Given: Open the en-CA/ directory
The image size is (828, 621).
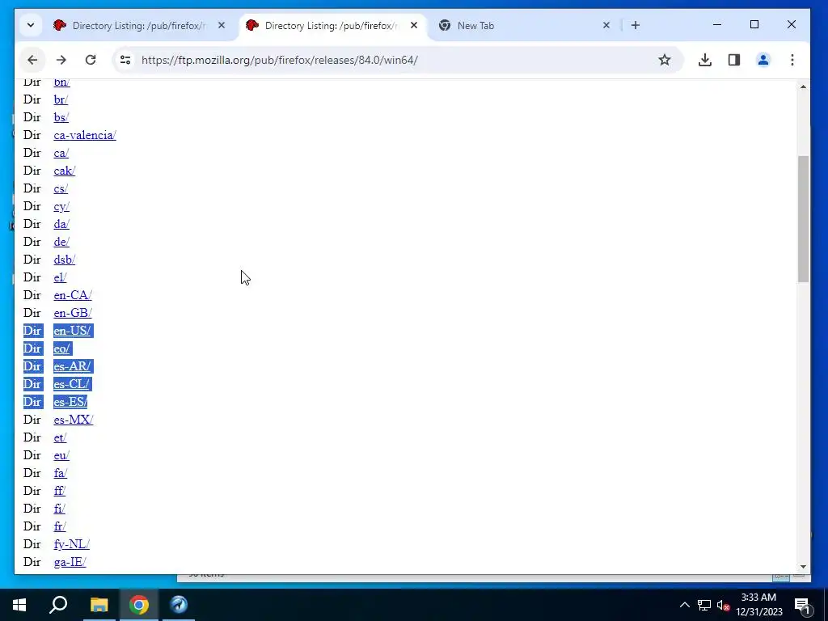Looking at the screenshot, I should (72, 295).
